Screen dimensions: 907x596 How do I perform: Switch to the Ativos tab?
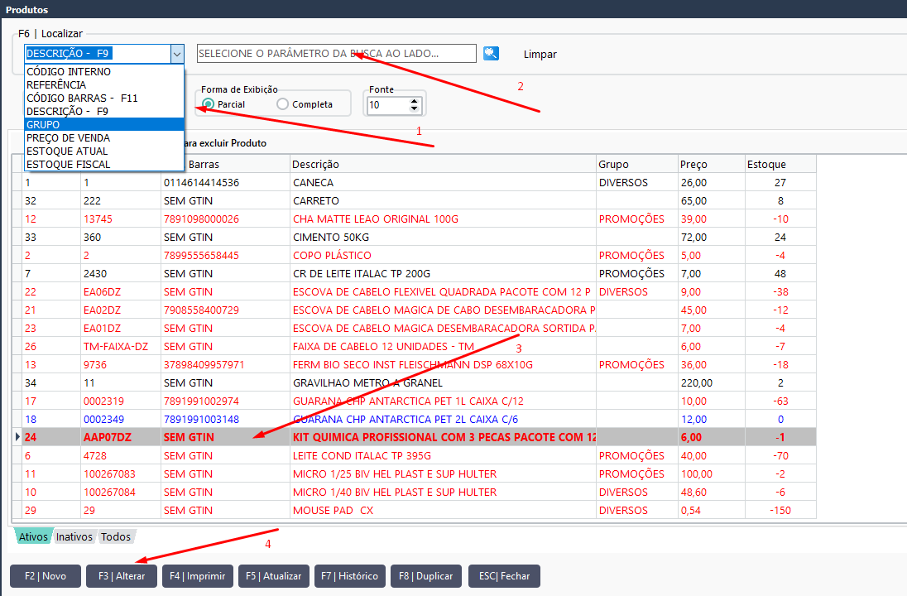(33, 537)
